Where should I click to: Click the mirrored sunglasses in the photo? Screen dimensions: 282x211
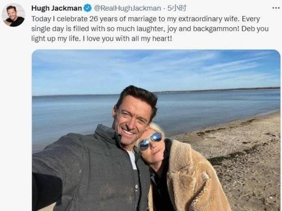click(x=151, y=141)
